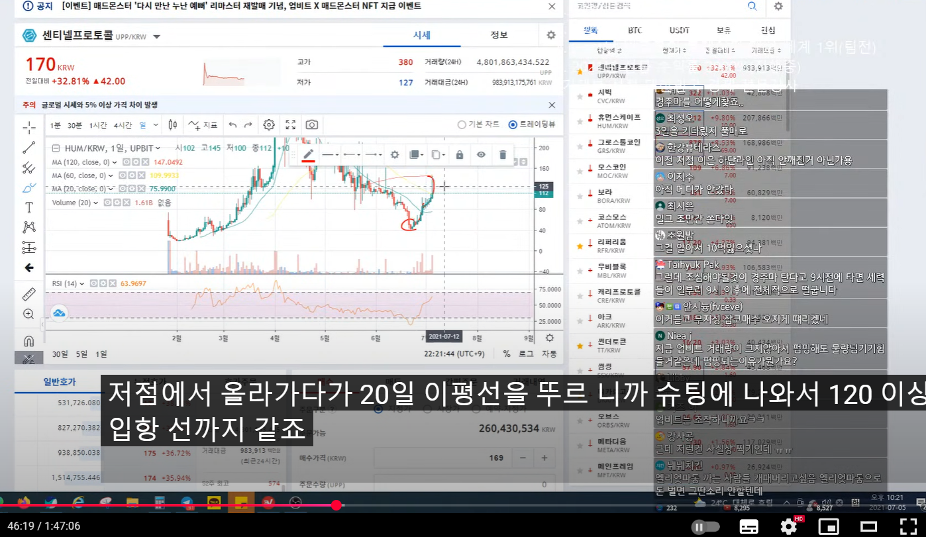Open the 일반호가 order book tab

click(x=60, y=381)
